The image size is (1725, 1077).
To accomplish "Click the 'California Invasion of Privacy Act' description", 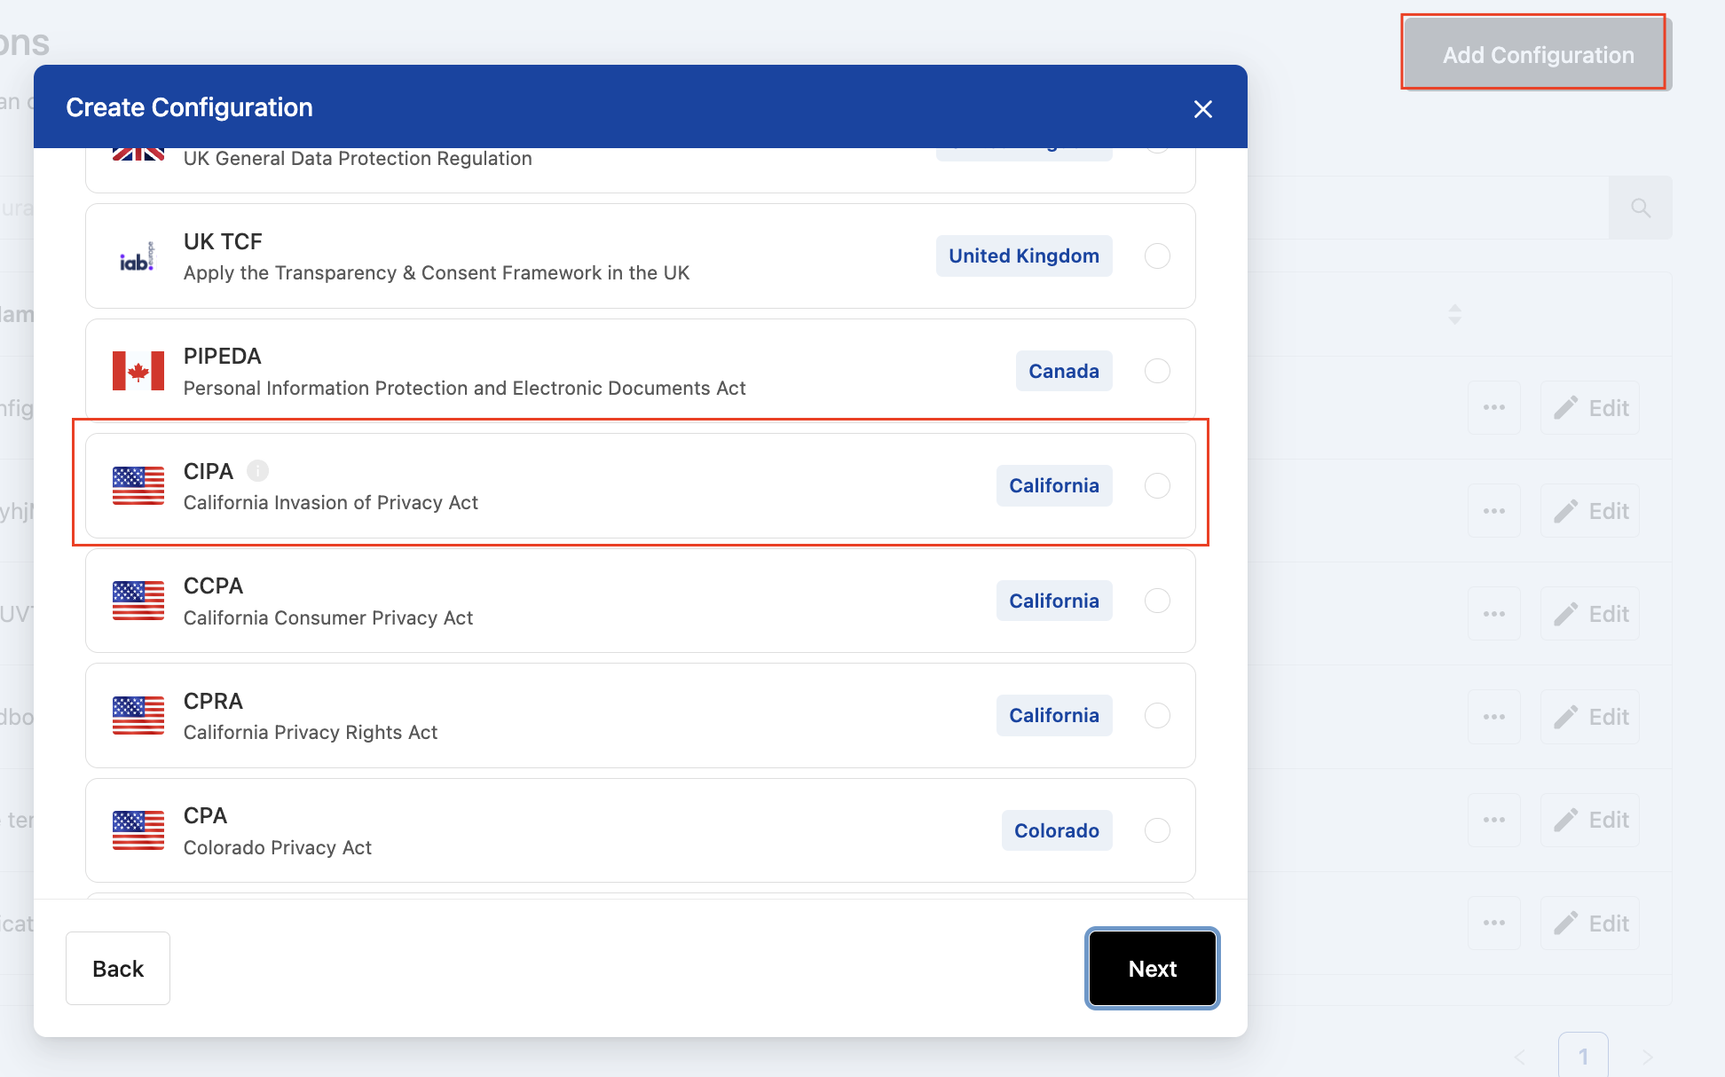I will [331, 503].
